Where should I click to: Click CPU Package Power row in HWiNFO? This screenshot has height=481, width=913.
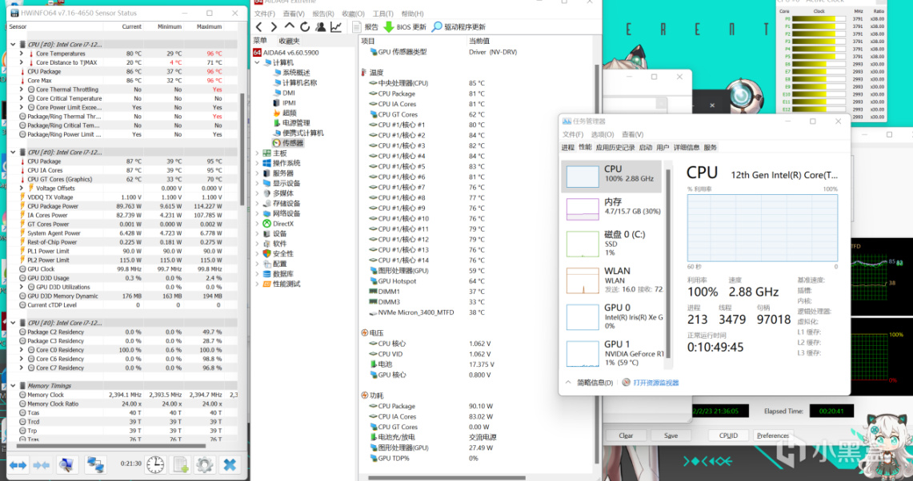[122, 206]
